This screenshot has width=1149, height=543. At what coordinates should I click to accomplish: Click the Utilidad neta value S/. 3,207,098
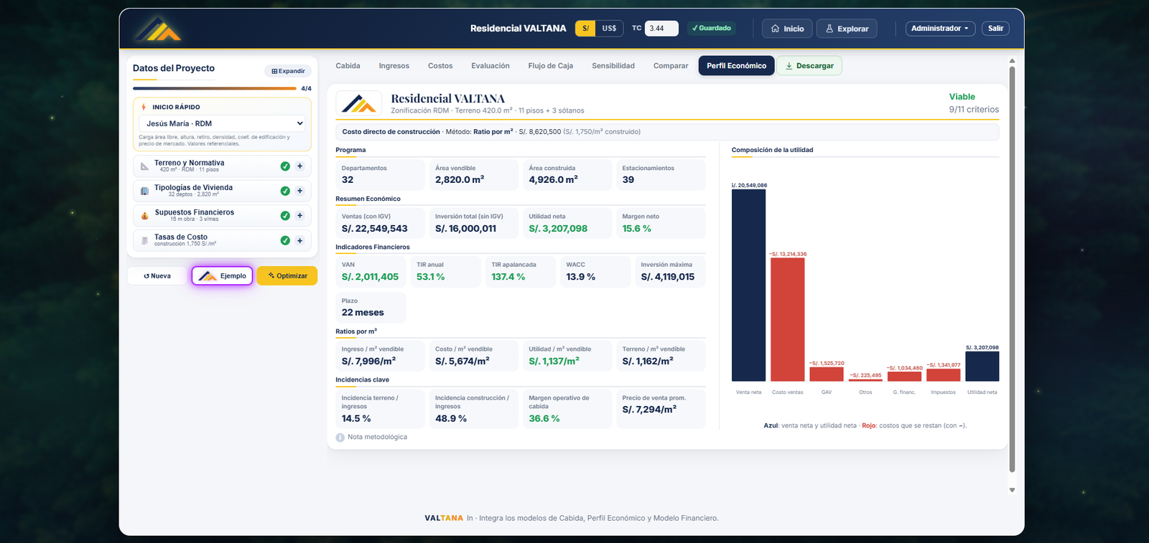(x=558, y=229)
